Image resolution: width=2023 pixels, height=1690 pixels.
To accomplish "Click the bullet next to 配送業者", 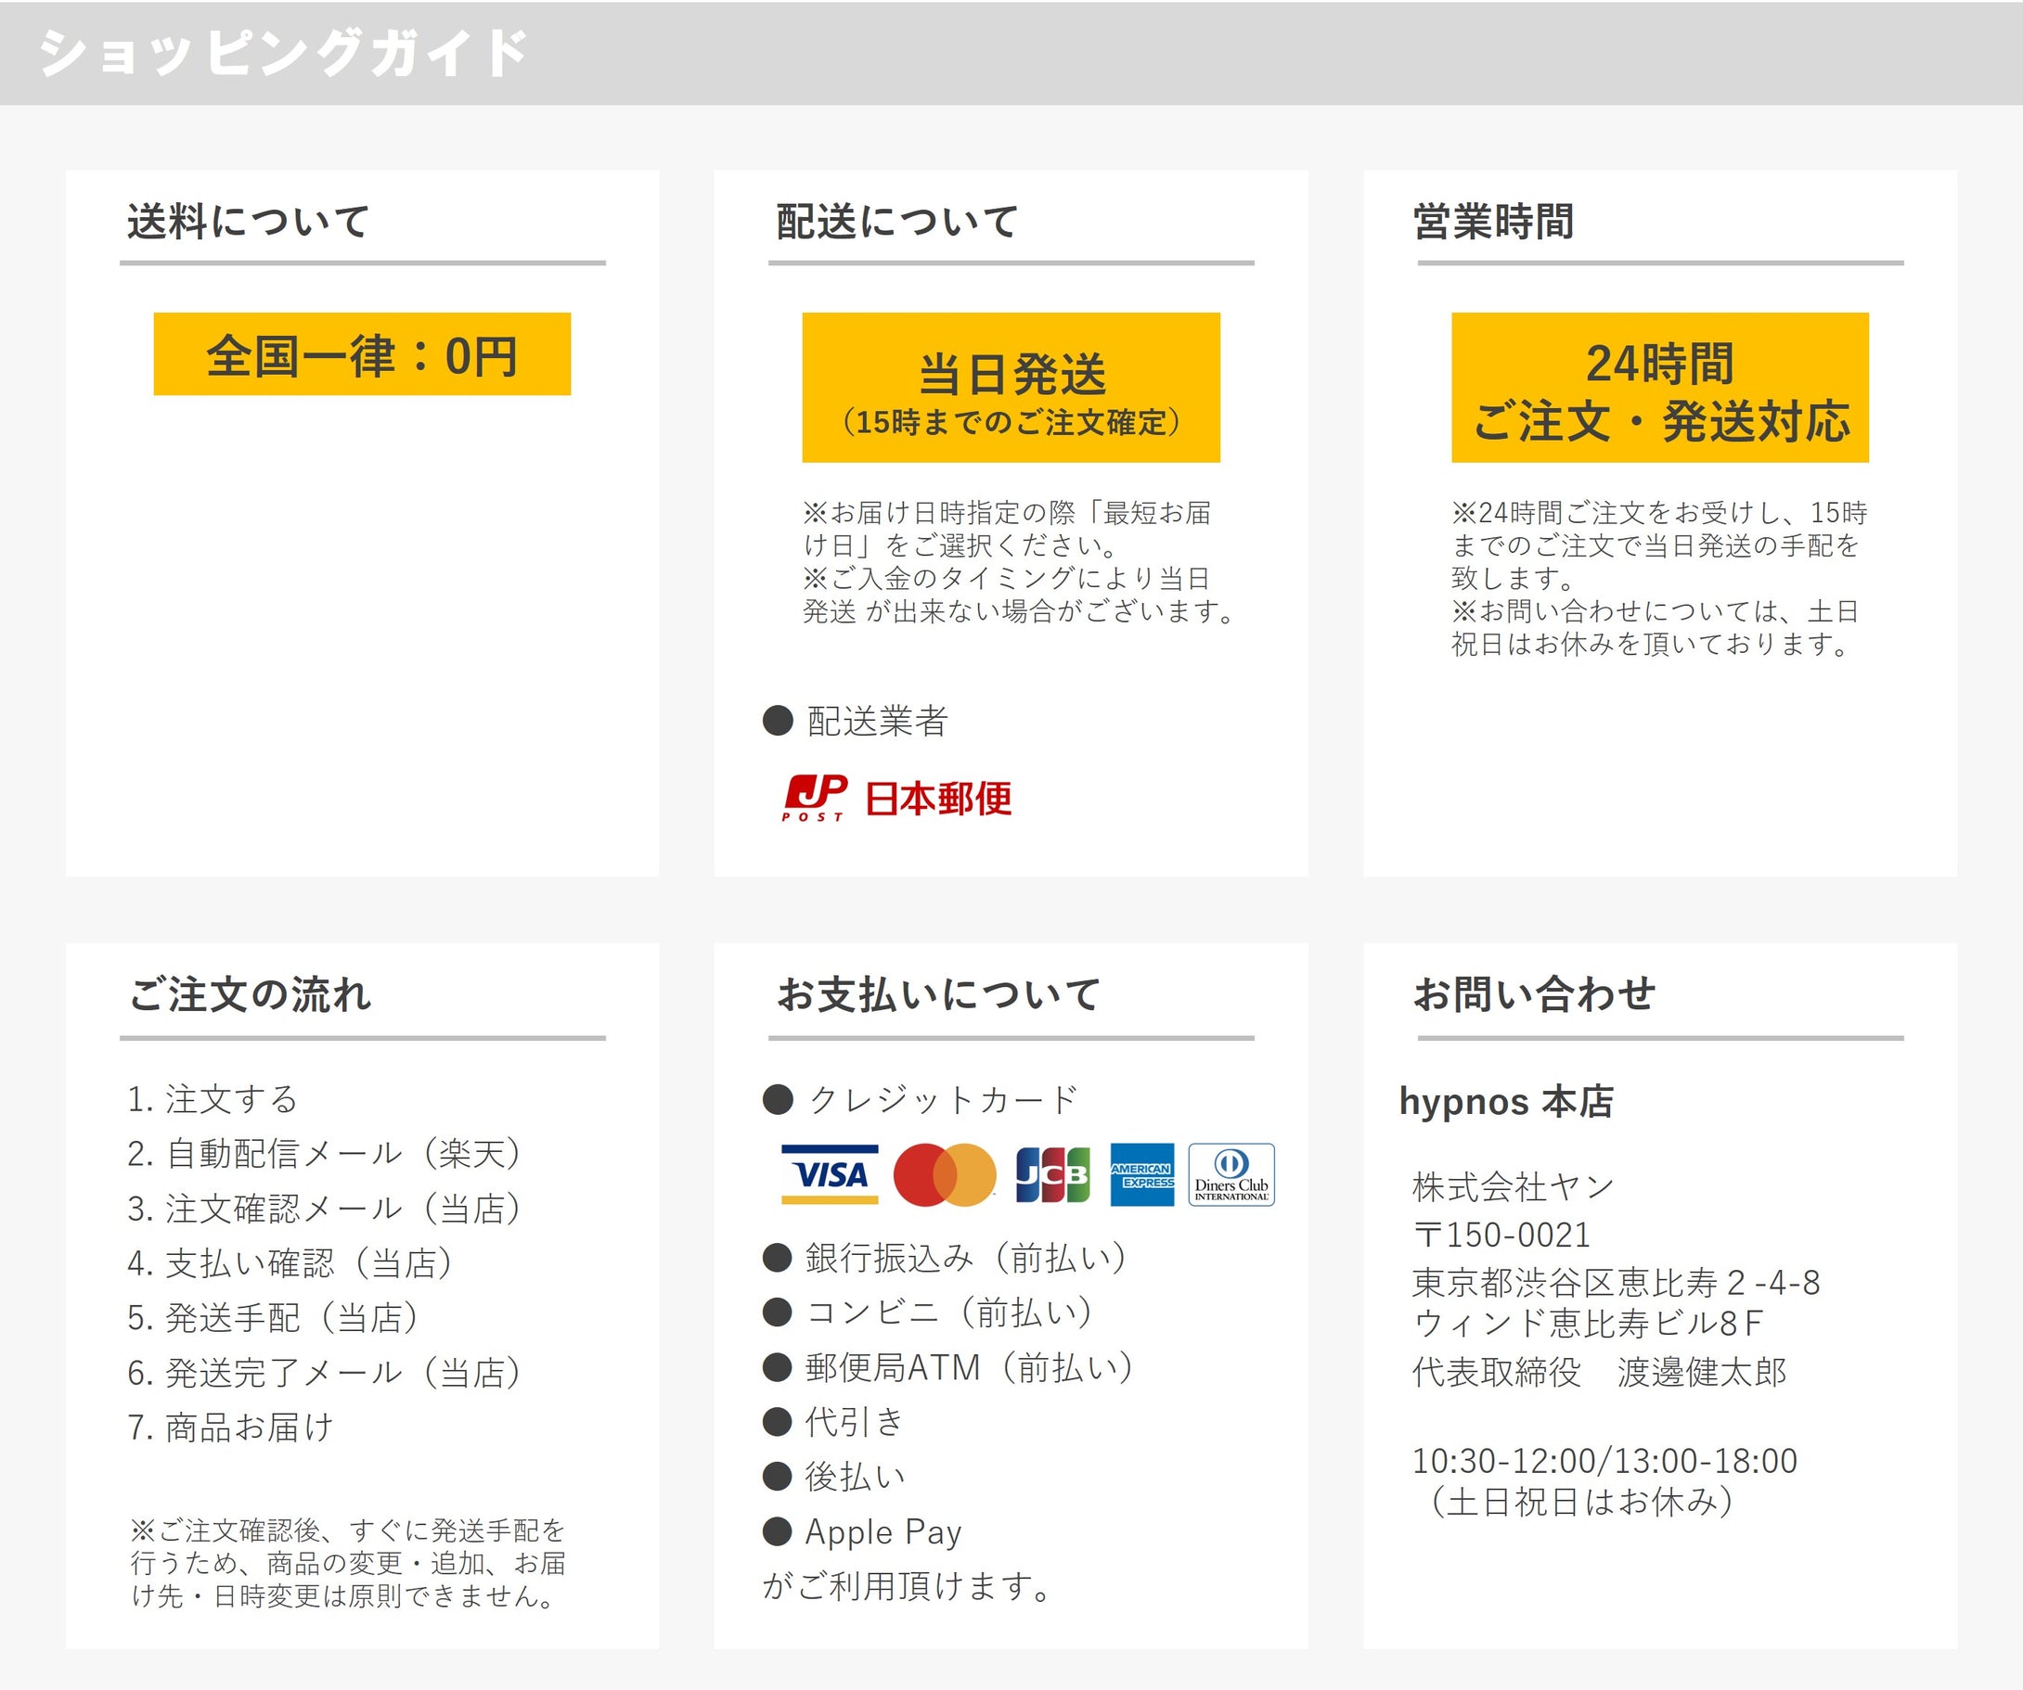I will [778, 721].
